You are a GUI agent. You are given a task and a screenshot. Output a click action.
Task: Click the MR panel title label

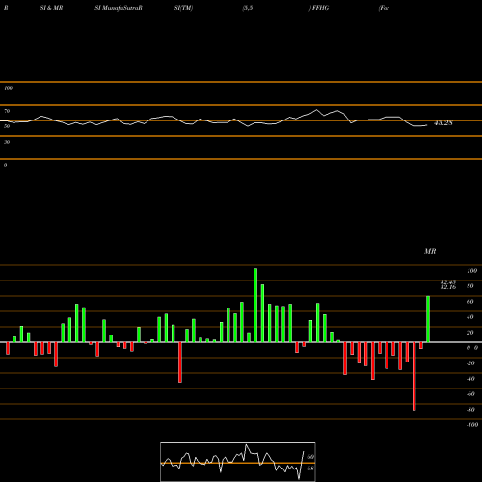coord(430,251)
